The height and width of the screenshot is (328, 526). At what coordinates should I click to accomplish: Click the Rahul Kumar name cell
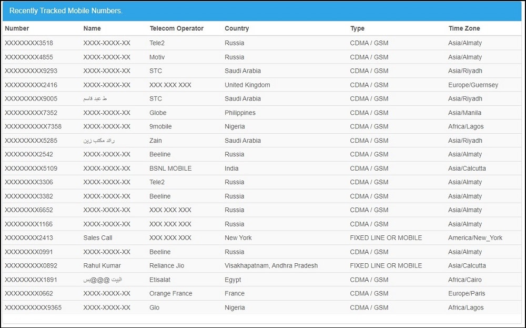[102, 265]
